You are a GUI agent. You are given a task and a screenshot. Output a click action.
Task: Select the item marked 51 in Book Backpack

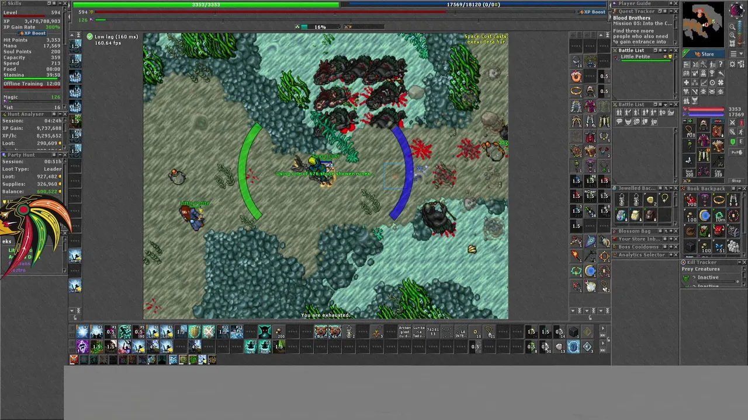pyautogui.click(x=719, y=247)
